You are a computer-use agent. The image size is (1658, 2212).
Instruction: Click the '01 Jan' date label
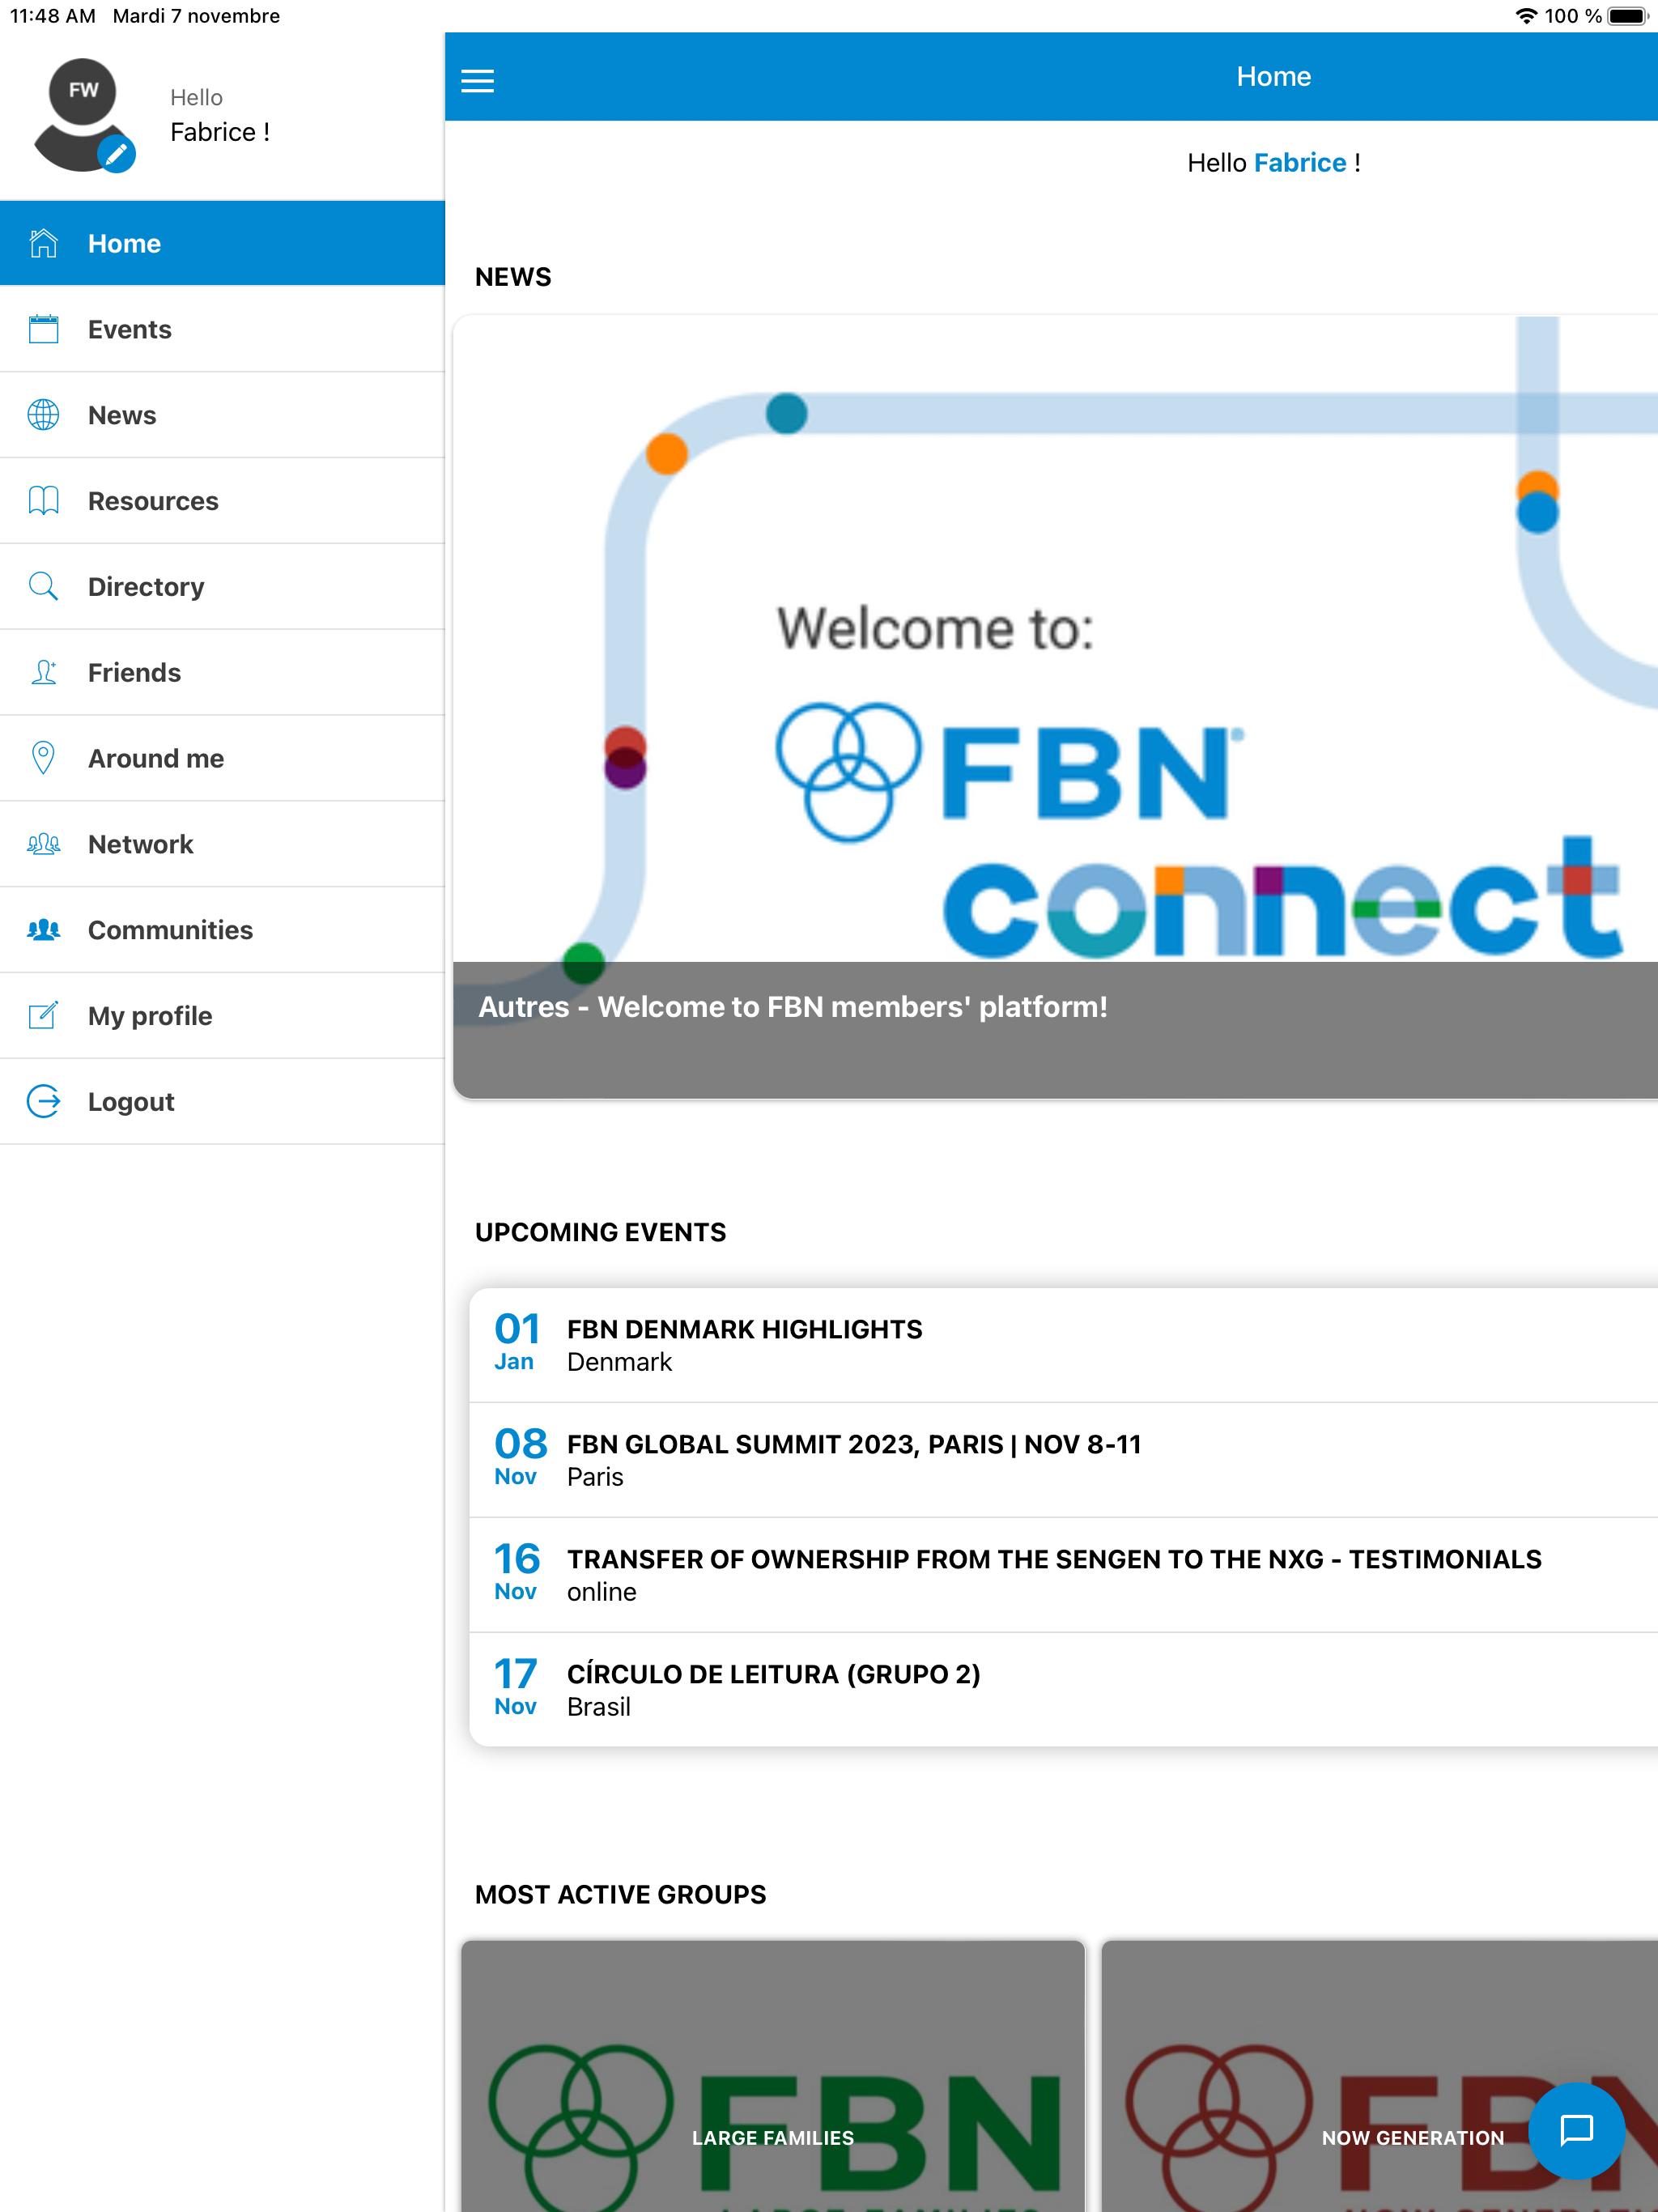(517, 1342)
